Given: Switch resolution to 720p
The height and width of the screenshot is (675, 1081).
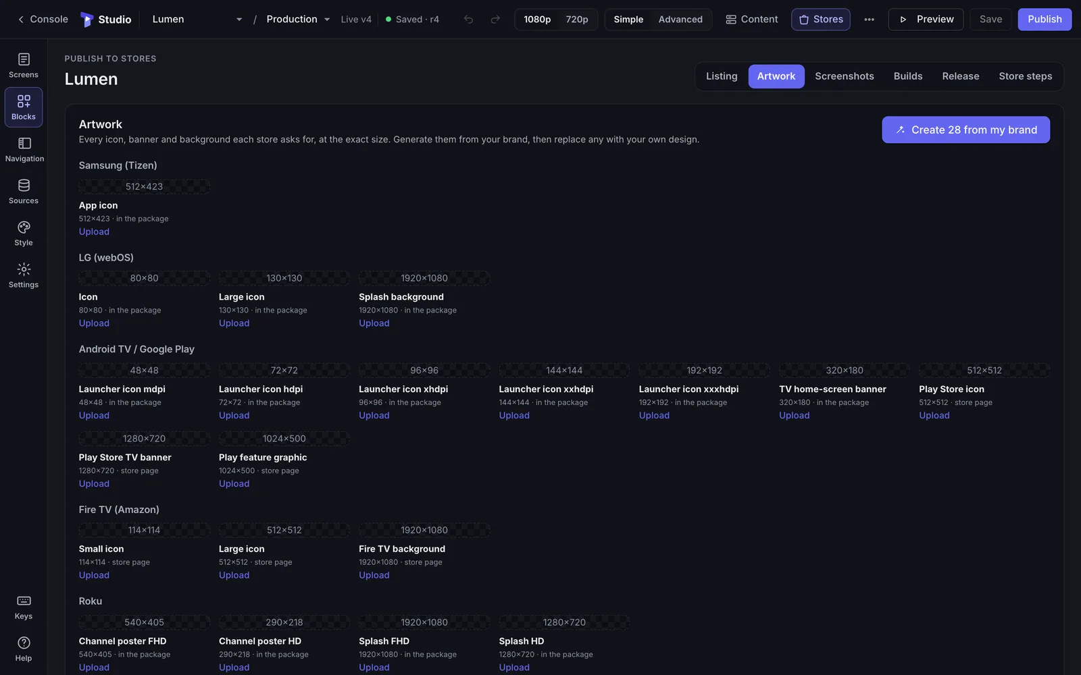Looking at the screenshot, I should click(x=576, y=20).
